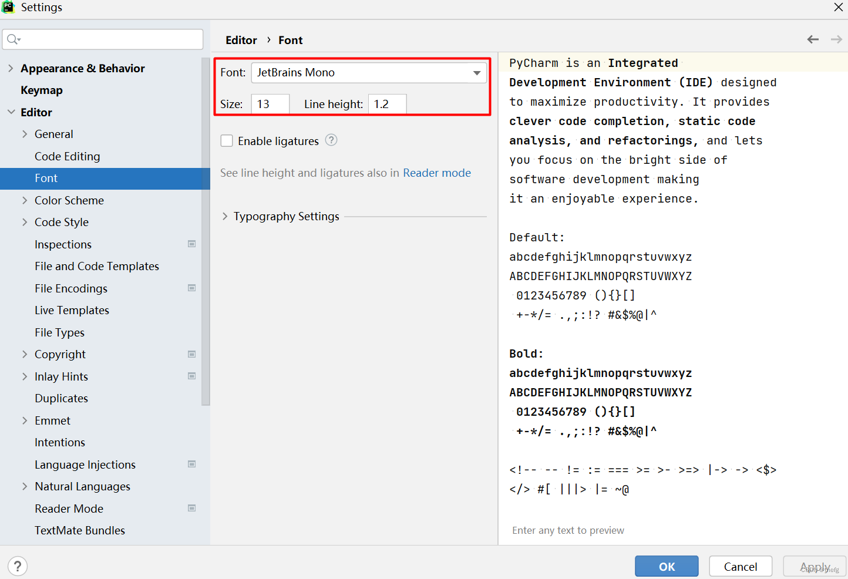Click the Size input field
The image size is (848, 579).
[x=270, y=104]
